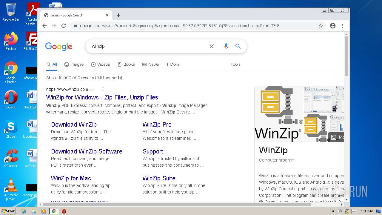Viewport: 382px width, 215px height.
Task: Switch to Videos results tab
Action: pyautogui.click(x=101, y=64)
